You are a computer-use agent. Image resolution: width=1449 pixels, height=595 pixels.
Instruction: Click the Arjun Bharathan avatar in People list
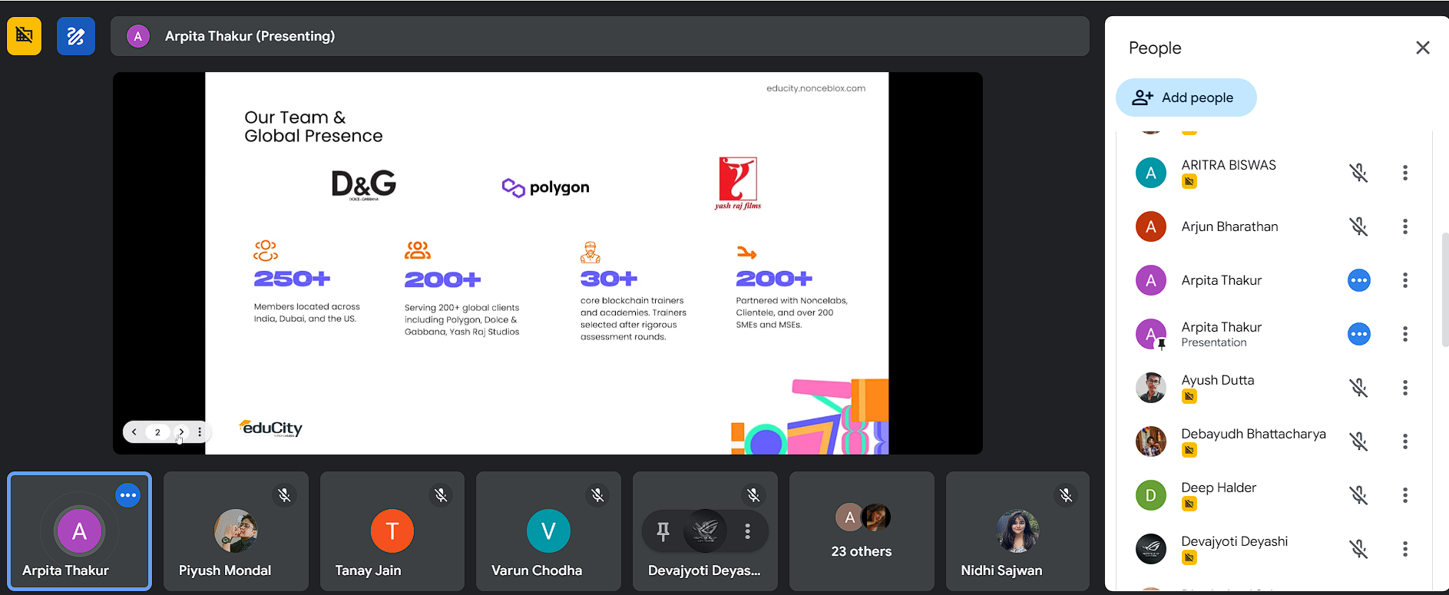point(1150,226)
